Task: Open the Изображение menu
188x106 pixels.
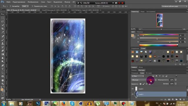Action: [33, 2]
